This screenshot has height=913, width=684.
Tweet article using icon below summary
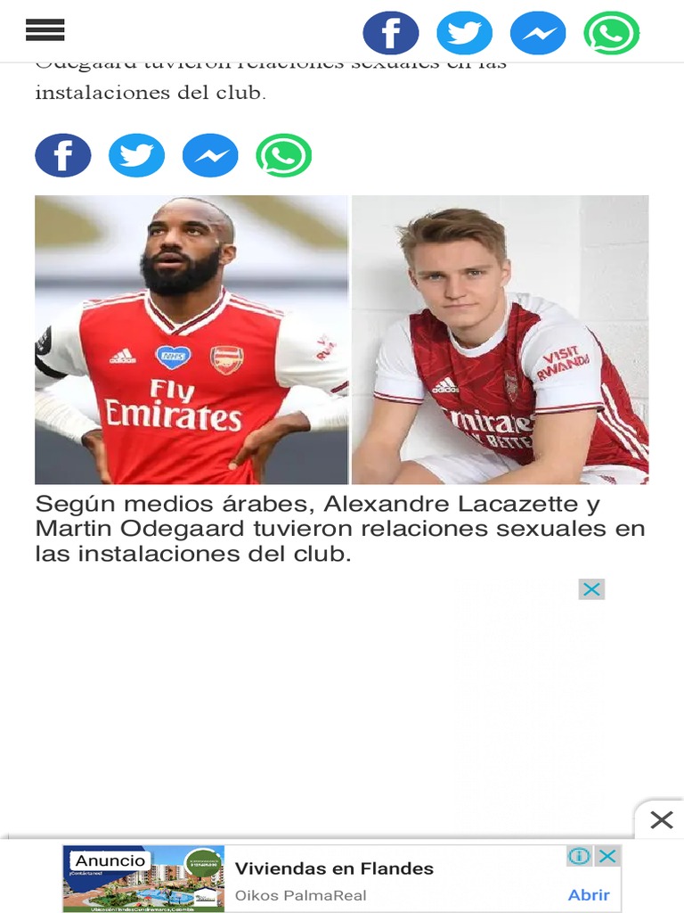point(136,155)
